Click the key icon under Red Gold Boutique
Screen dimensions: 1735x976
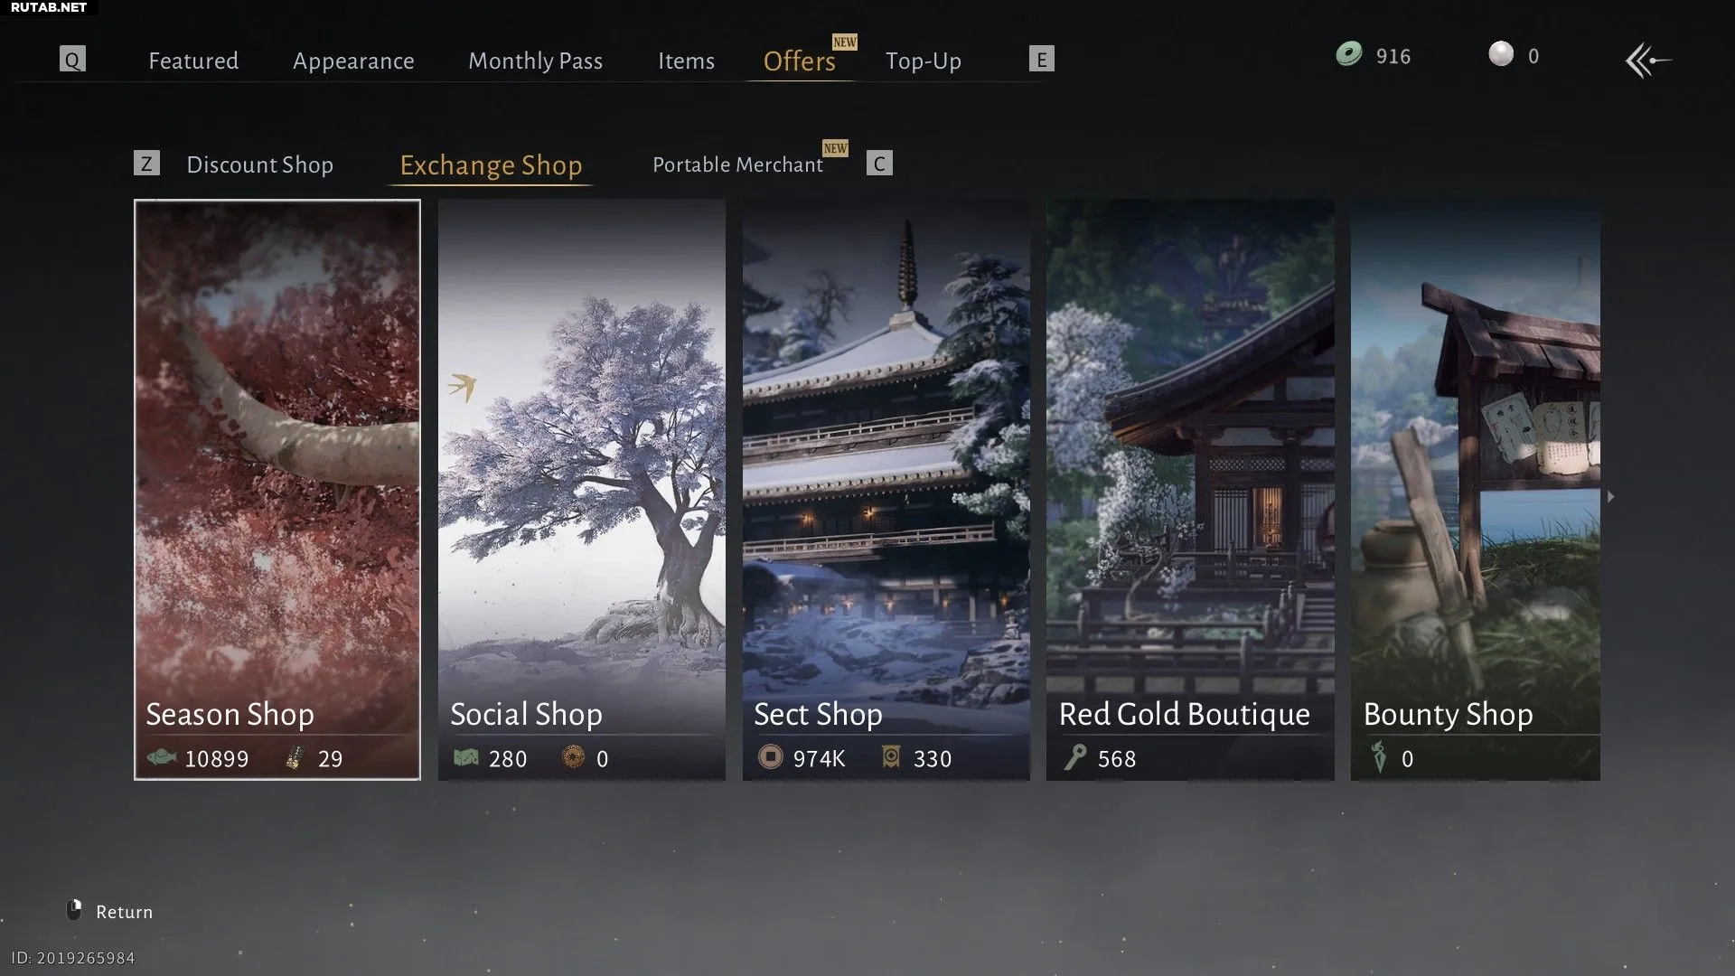1074,757
